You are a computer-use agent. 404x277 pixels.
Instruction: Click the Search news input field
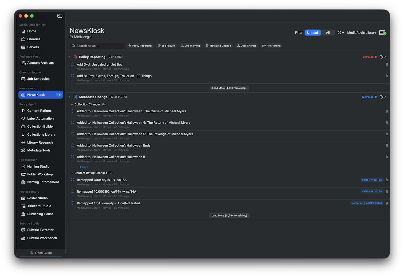pos(97,46)
